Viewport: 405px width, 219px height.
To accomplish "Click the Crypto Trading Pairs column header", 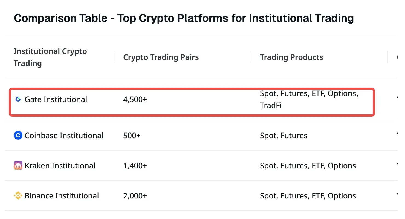I will [x=161, y=57].
